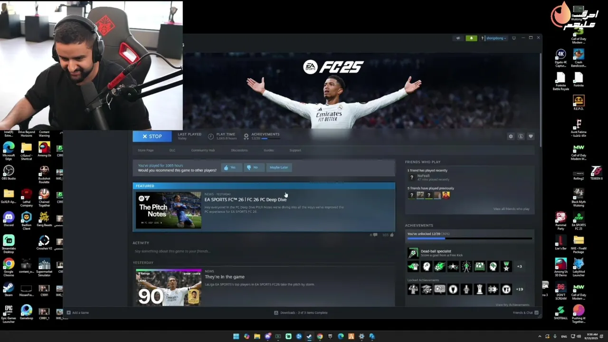
Task: Open the Support tab
Action: pos(295,150)
